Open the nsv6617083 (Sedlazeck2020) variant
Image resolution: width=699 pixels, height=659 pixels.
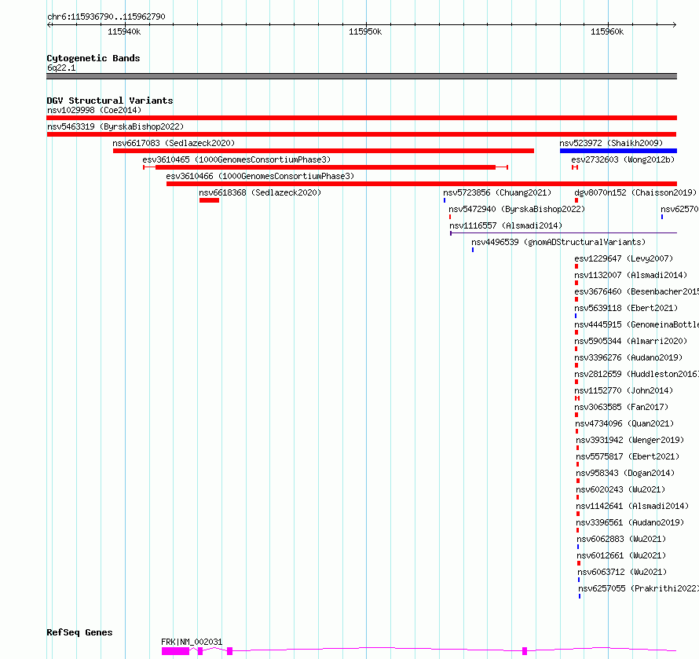(x=324, y=151)
